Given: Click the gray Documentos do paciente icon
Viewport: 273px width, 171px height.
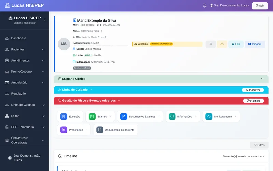Looking at the screenshot, I should tap(100, 130).
